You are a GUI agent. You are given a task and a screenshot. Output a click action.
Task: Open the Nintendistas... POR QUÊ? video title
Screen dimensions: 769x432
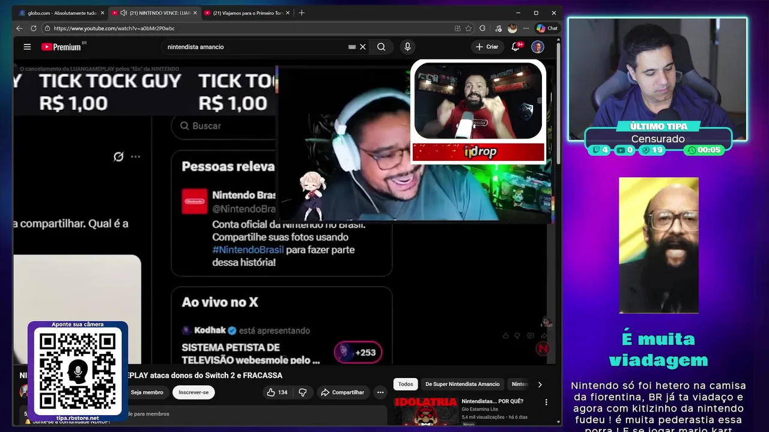pyautogui.click(x=492, y=401)
